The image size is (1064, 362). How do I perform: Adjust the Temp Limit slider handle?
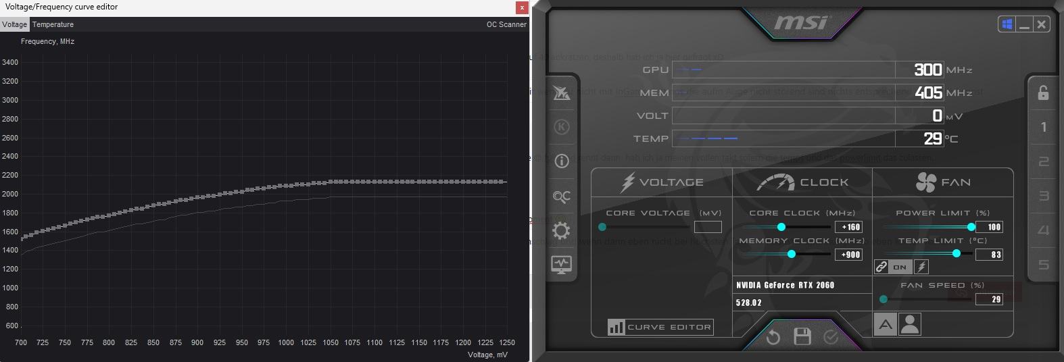click(x=957, y=253)
